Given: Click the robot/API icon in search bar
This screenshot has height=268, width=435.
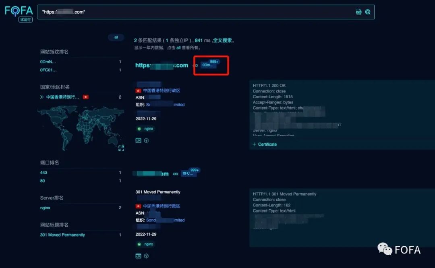Looking at the screenshot, I should [359, 12].
